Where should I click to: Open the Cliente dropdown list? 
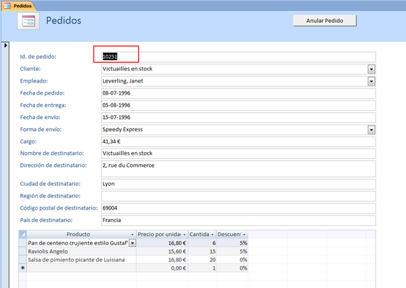click(x=371, y=69)
